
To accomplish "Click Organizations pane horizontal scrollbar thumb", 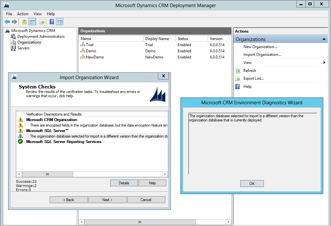I will 140,222.
